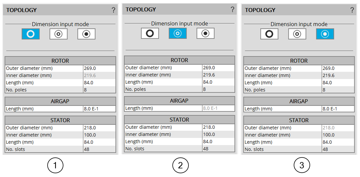Click airgap length value 8.0 E-1 in panel 1
The image size is (360, 177).
pyautogui.click(x=99, y=109)
